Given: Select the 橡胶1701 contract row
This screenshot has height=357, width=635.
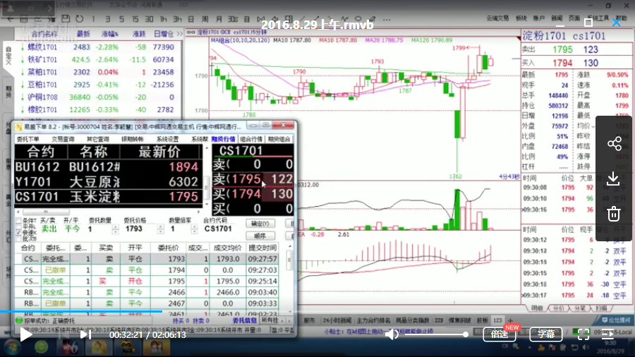Looking at the screenshot, I should pos(97,109).
